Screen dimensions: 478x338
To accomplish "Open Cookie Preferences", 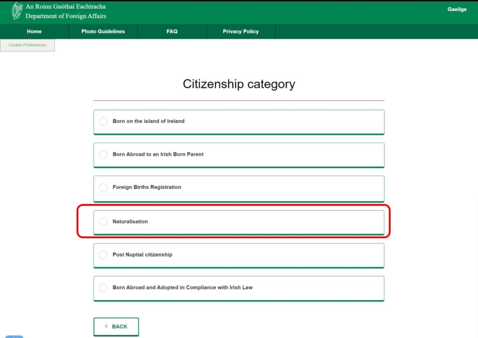I will pyautogui.click(x=27, y=45).
